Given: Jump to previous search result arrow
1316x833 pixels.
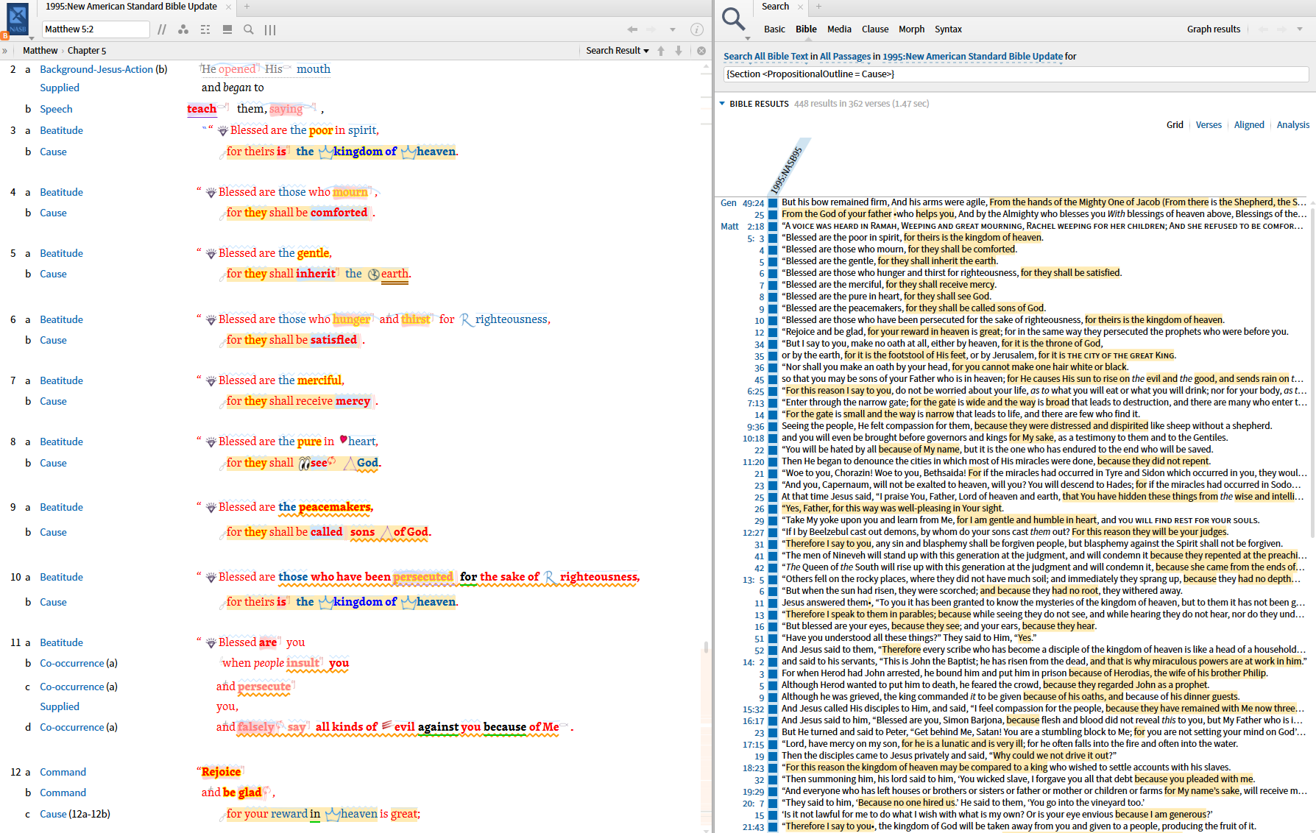Looking at the screenshot, I should (661, 51).
